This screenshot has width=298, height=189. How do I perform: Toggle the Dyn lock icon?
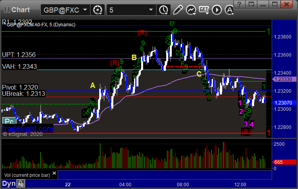[21, 183]
